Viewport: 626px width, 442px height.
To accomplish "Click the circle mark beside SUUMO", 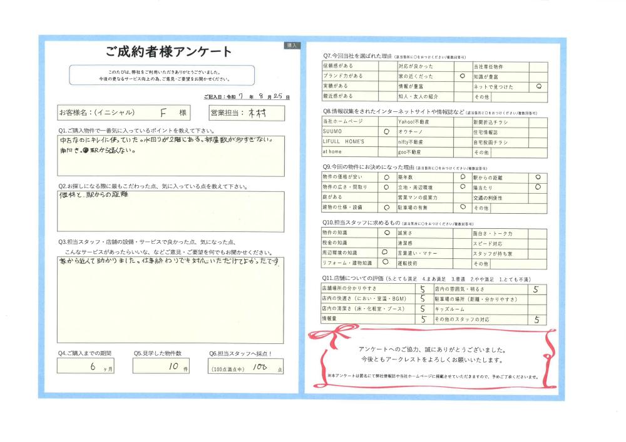I will pyautogui.click(x=386, y=131).
